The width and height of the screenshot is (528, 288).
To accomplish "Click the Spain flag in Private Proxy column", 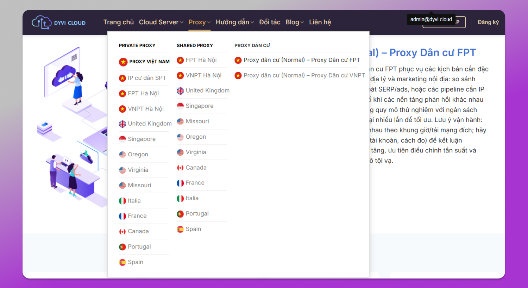I will (x=122, y=262).
